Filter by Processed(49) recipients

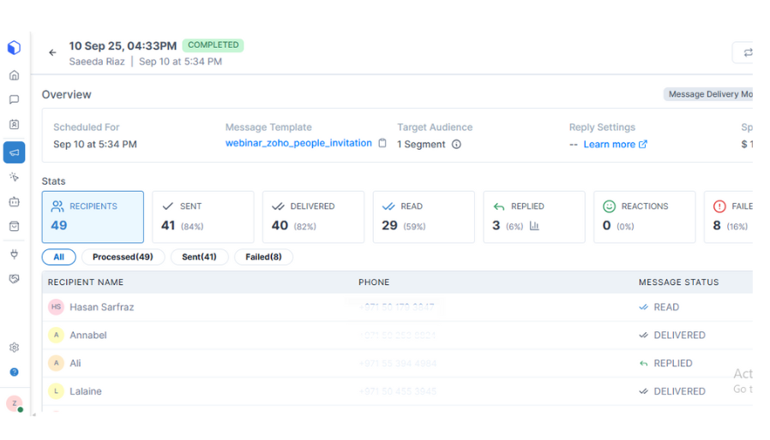[122, 257]
